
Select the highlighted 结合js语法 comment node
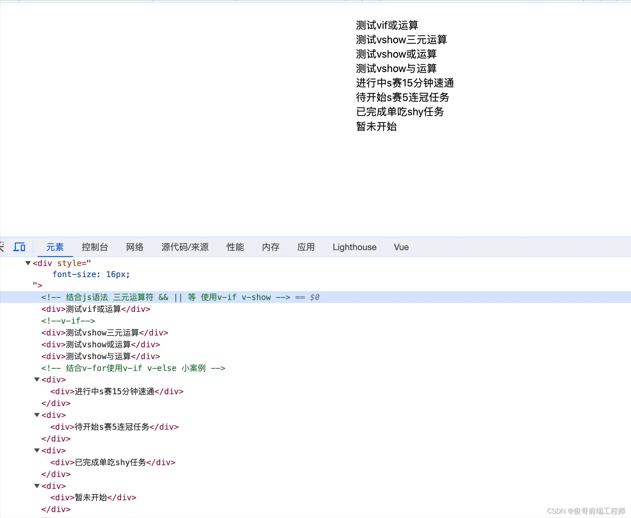(x=166, y=297)
